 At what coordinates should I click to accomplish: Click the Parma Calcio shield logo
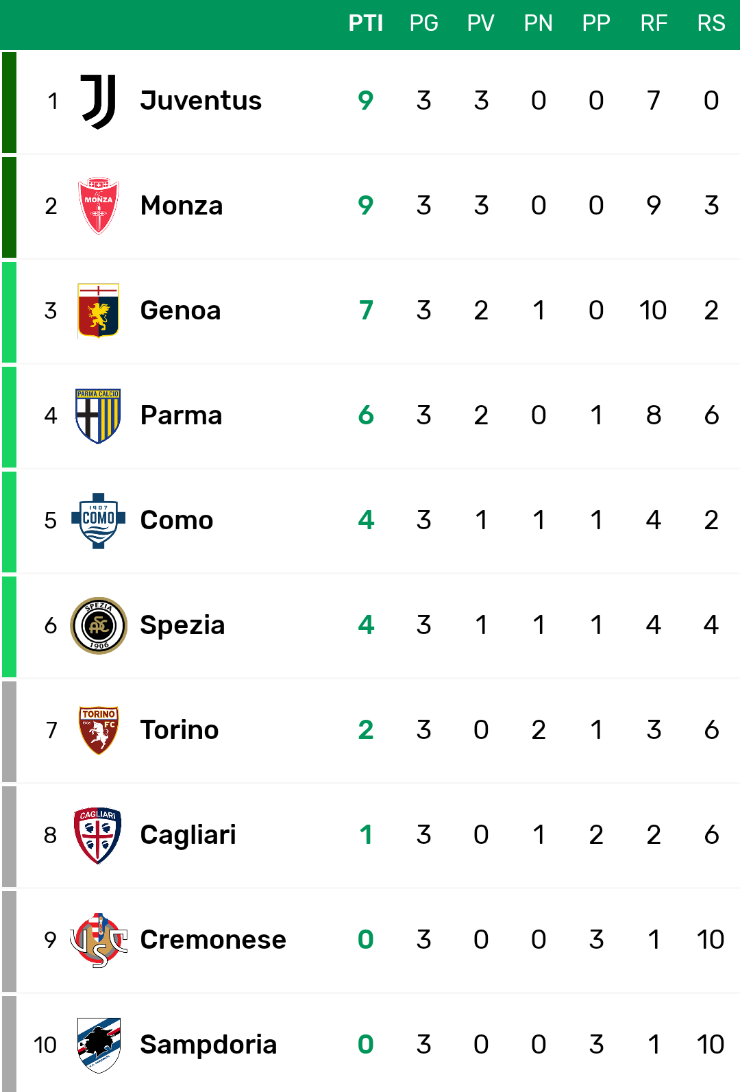point(99,416)
